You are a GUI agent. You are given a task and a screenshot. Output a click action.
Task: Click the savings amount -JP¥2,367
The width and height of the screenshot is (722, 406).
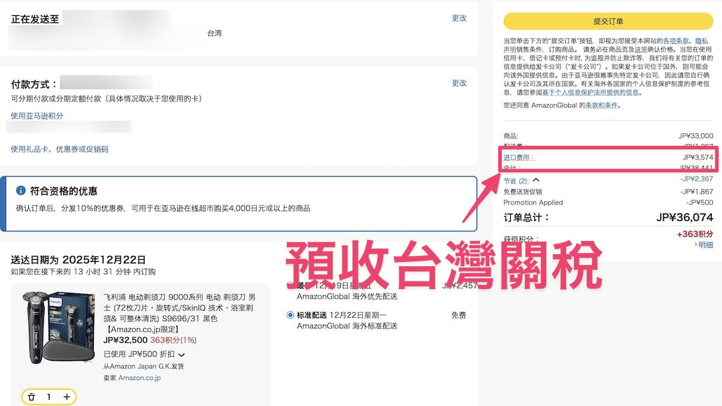(x=697, y=179)
